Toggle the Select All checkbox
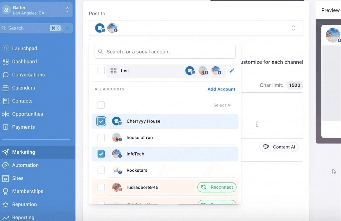Viewport: 341px width, 221px height. pos(101,105)
